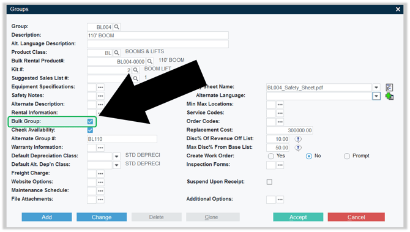
Task: Click the Replacement Cost field 300000.00
Action: pos(289,130)
